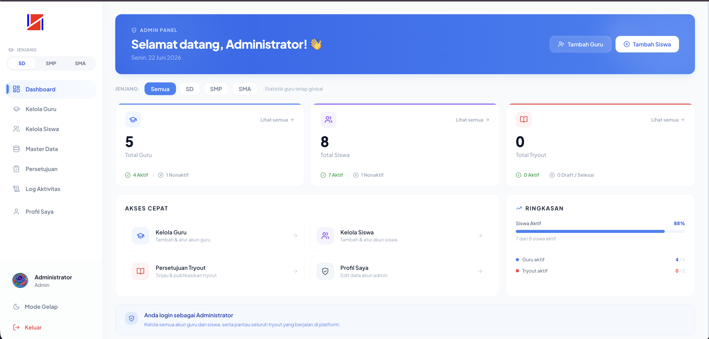
Task: Click the Tambah Siswa button
Action: coord(647,44)
